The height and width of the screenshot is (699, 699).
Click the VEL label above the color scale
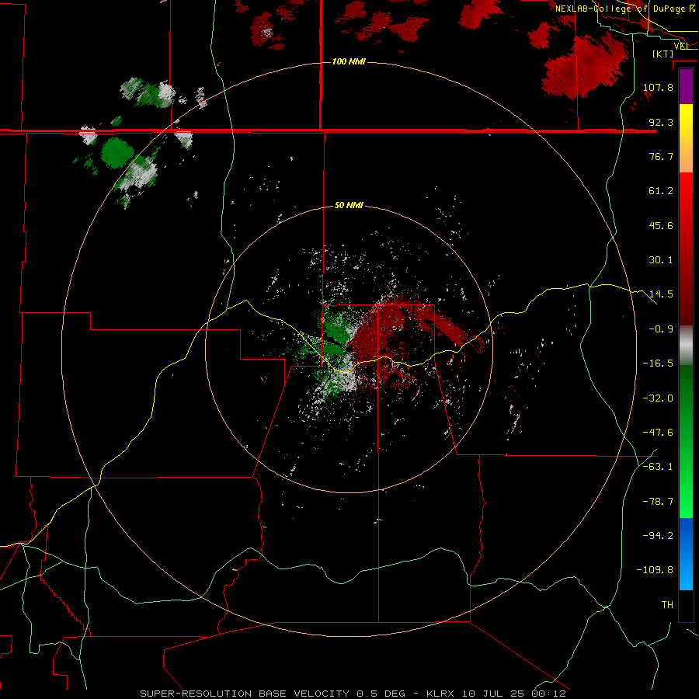(x=682, y=46)
